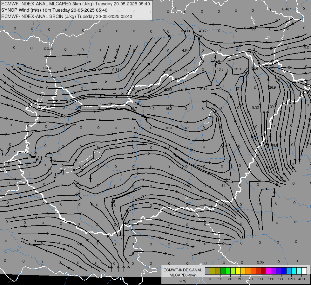
Task: Click legend tick label '400'
Action: click(x=301, y=279)
